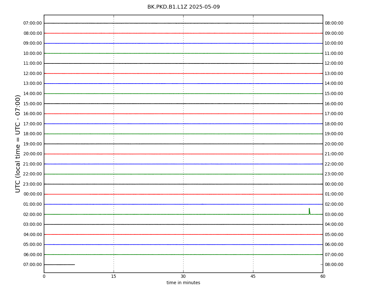The width and height of the screenshot is (367, 303).
Task: Click left-axis start time label 20:00:00
Action: (x=33, y=154)
